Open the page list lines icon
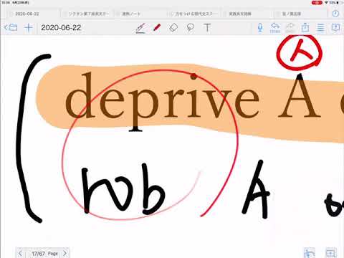 coord(320,28)
